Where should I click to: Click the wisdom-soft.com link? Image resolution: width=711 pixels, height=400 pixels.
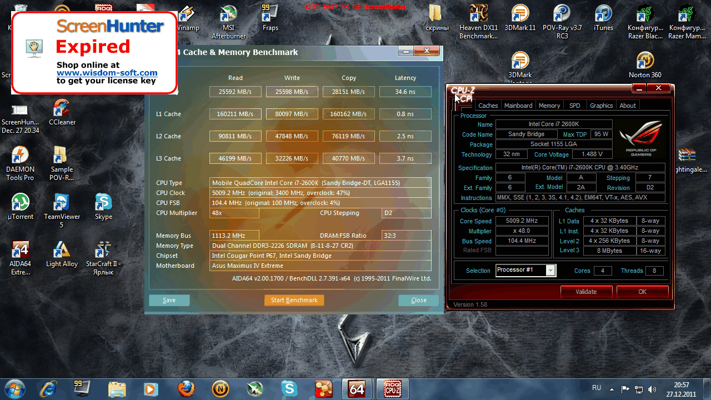point(107,73)
